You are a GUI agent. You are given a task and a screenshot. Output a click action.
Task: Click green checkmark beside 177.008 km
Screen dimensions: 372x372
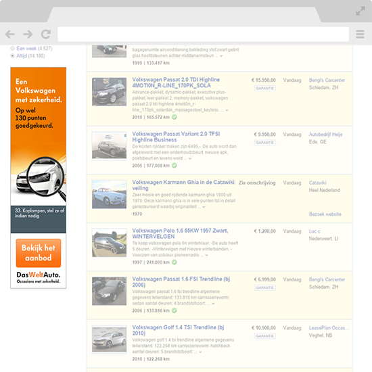(x=175, y=165)
